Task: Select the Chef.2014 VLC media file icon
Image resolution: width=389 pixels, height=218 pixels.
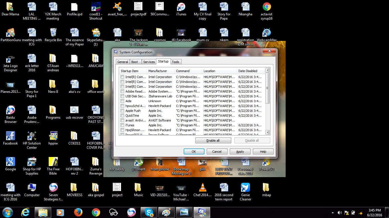Action: [202, 190]
